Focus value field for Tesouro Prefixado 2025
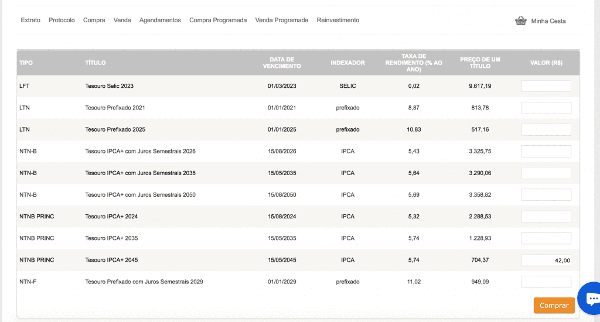Image resolution: width=600 pixels, height=322 pixels. 546,129
